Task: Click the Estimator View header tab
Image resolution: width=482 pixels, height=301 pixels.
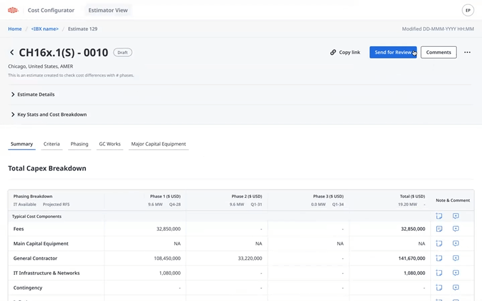Action: 108,10
